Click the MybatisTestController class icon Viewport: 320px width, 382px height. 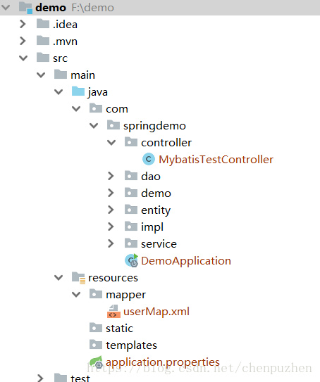coord(149,159)
